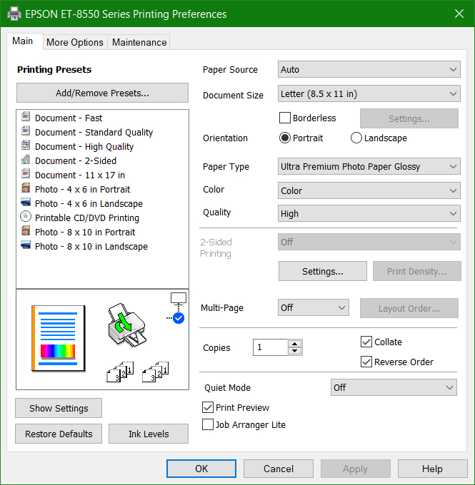475x485 pixels.
Task: Enable Job Arranger Lite checkbox
Action: click(x=208, y=424)
